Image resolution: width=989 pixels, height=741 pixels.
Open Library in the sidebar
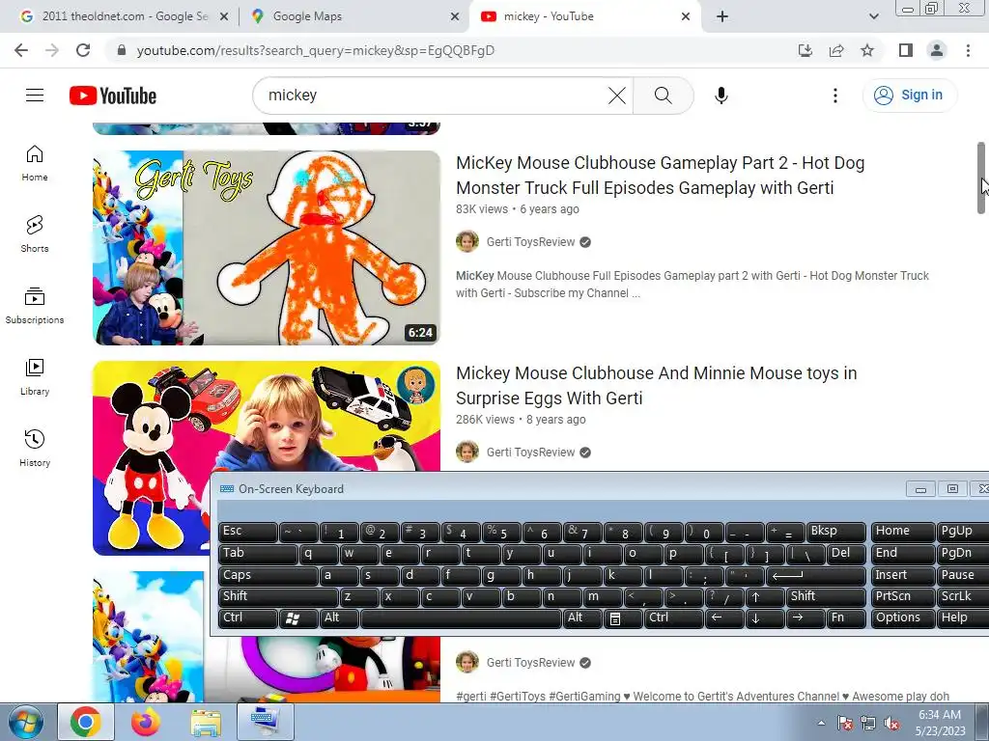coord(35,377)
